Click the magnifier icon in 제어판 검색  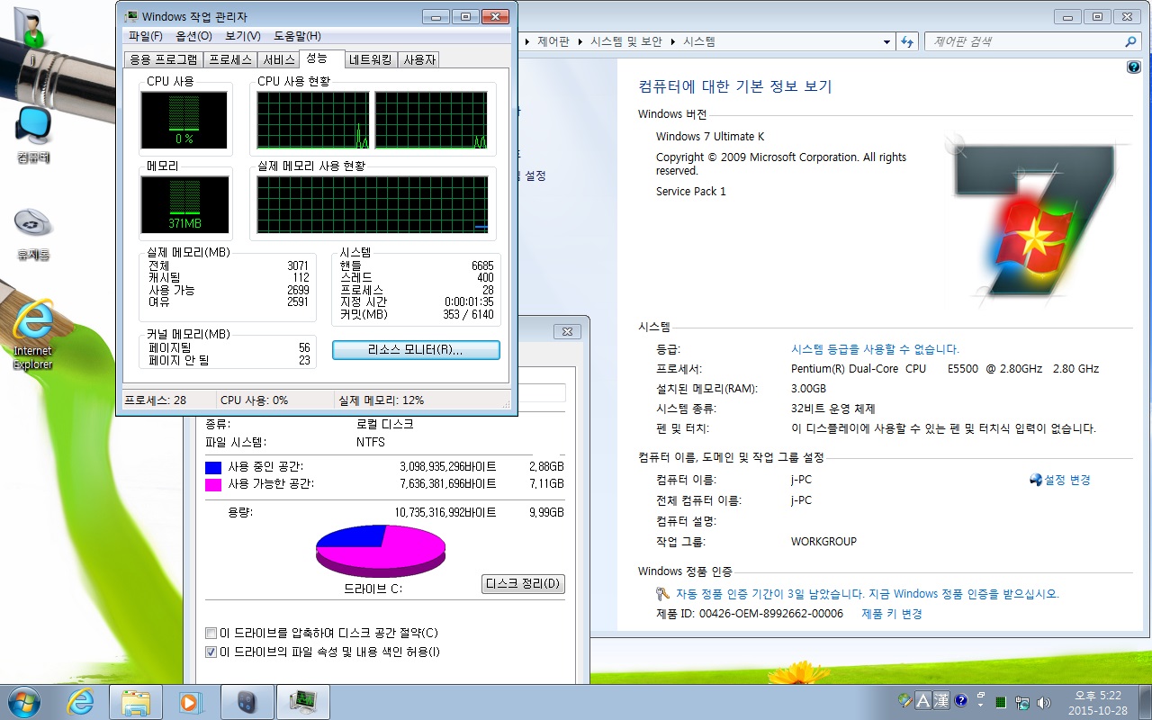tap(1130, 41)
